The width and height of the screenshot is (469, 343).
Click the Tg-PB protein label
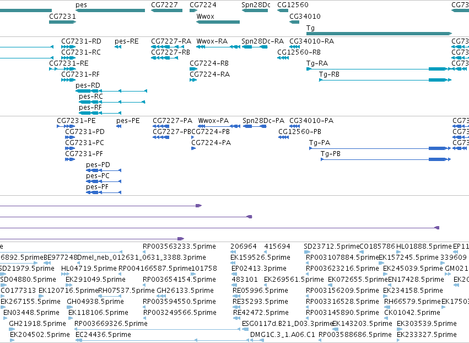coord(331,153)
